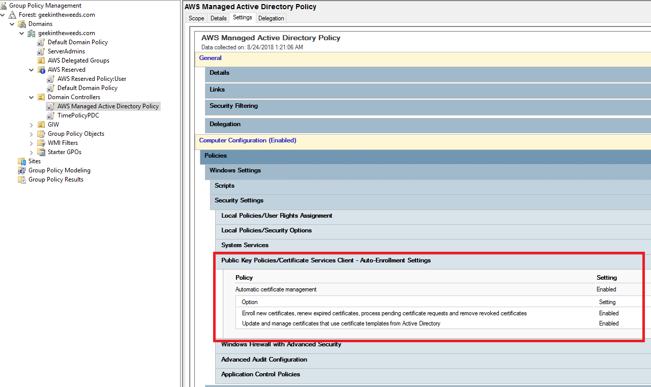
Task: Open Group Policy Modeling via its icon
Action: pyautogui.click(x=22, y=170)
